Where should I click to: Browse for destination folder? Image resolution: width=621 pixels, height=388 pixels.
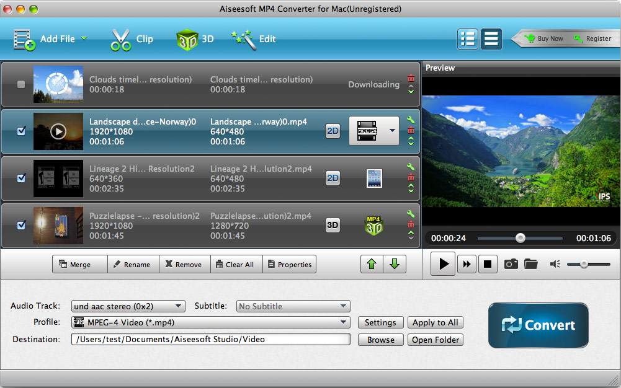[x=380, y=340]
